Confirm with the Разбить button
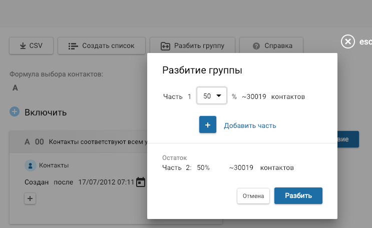The width and height of the screenshot is (372, 228). [298, 196]
